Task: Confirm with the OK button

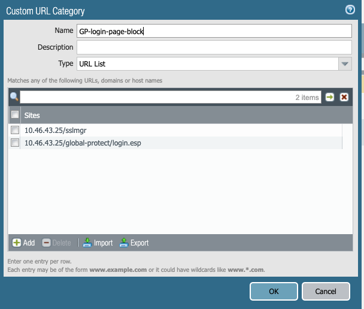Action: click(274, 292)
